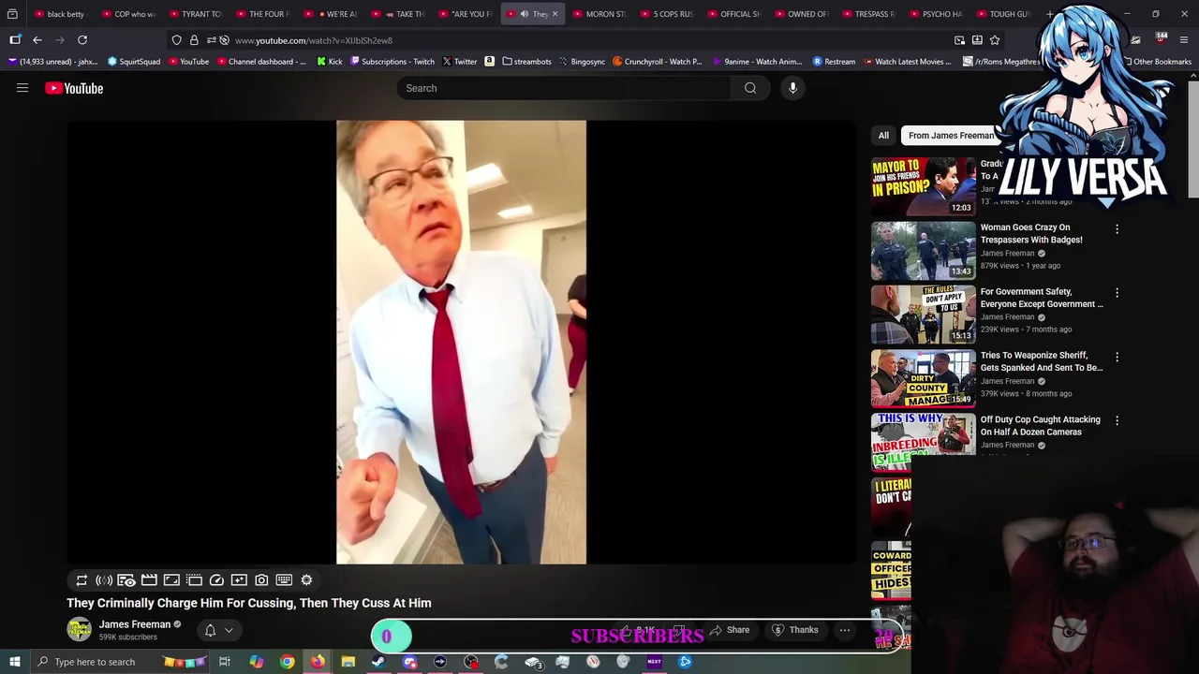Image resolution: width=1199 pixels, height=674 pixels.
Task: Go to YouTube home via logo
Action: 74,88
